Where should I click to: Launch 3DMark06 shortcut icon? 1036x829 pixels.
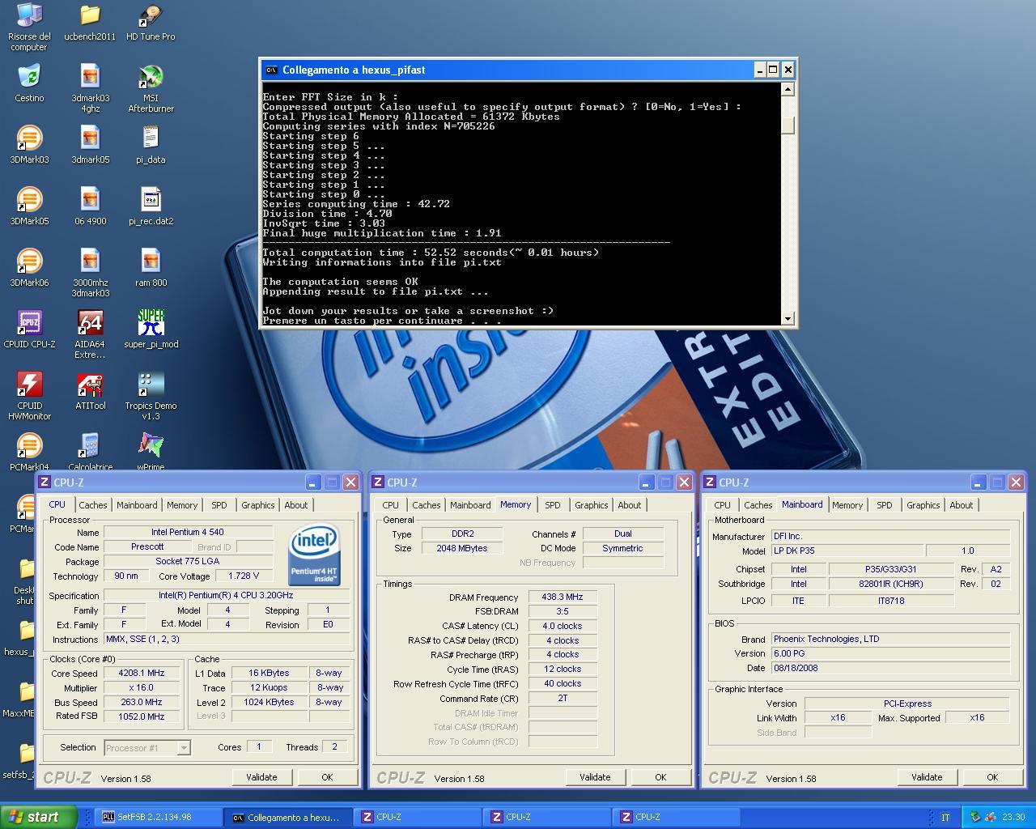(x=29, y=268)
